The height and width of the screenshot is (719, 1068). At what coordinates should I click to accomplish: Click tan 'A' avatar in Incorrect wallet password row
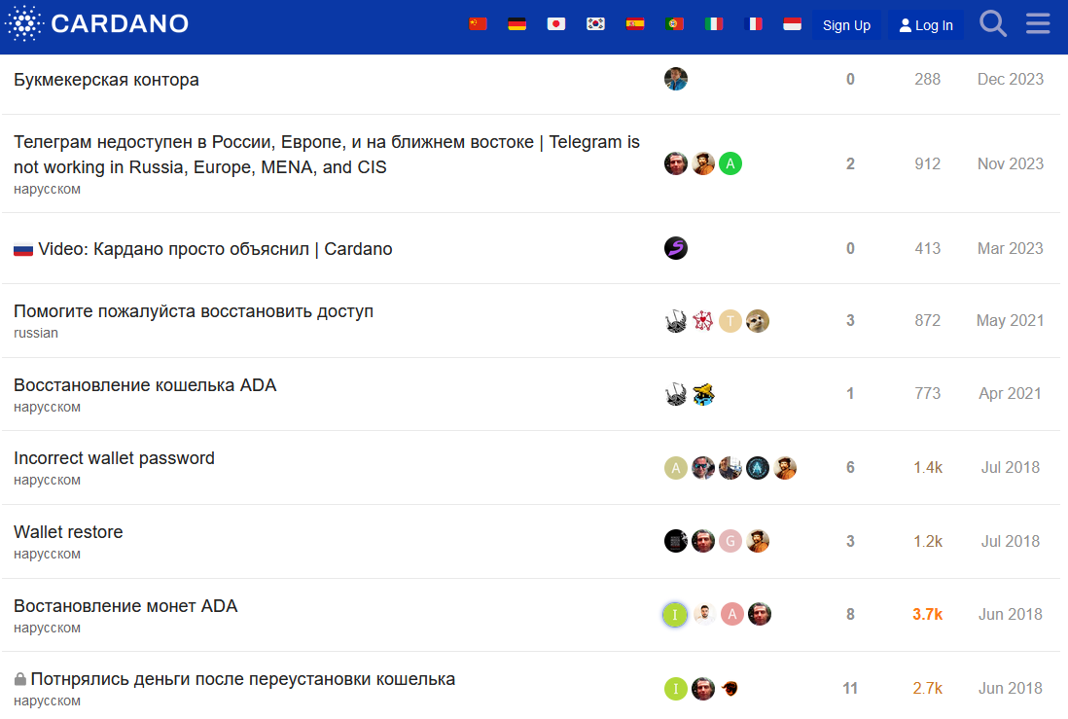[676, 468]
